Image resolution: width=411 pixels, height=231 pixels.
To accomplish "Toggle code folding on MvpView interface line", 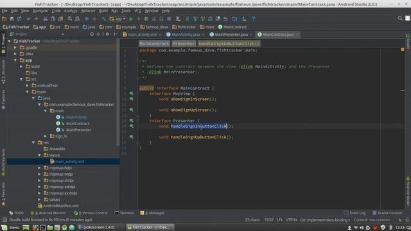I will (x=137, y=94).
